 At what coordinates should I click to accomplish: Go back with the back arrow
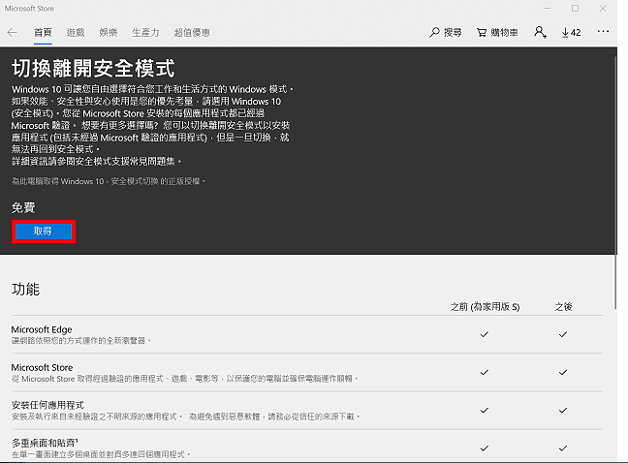pyautogui.click(x=12, y=33)
